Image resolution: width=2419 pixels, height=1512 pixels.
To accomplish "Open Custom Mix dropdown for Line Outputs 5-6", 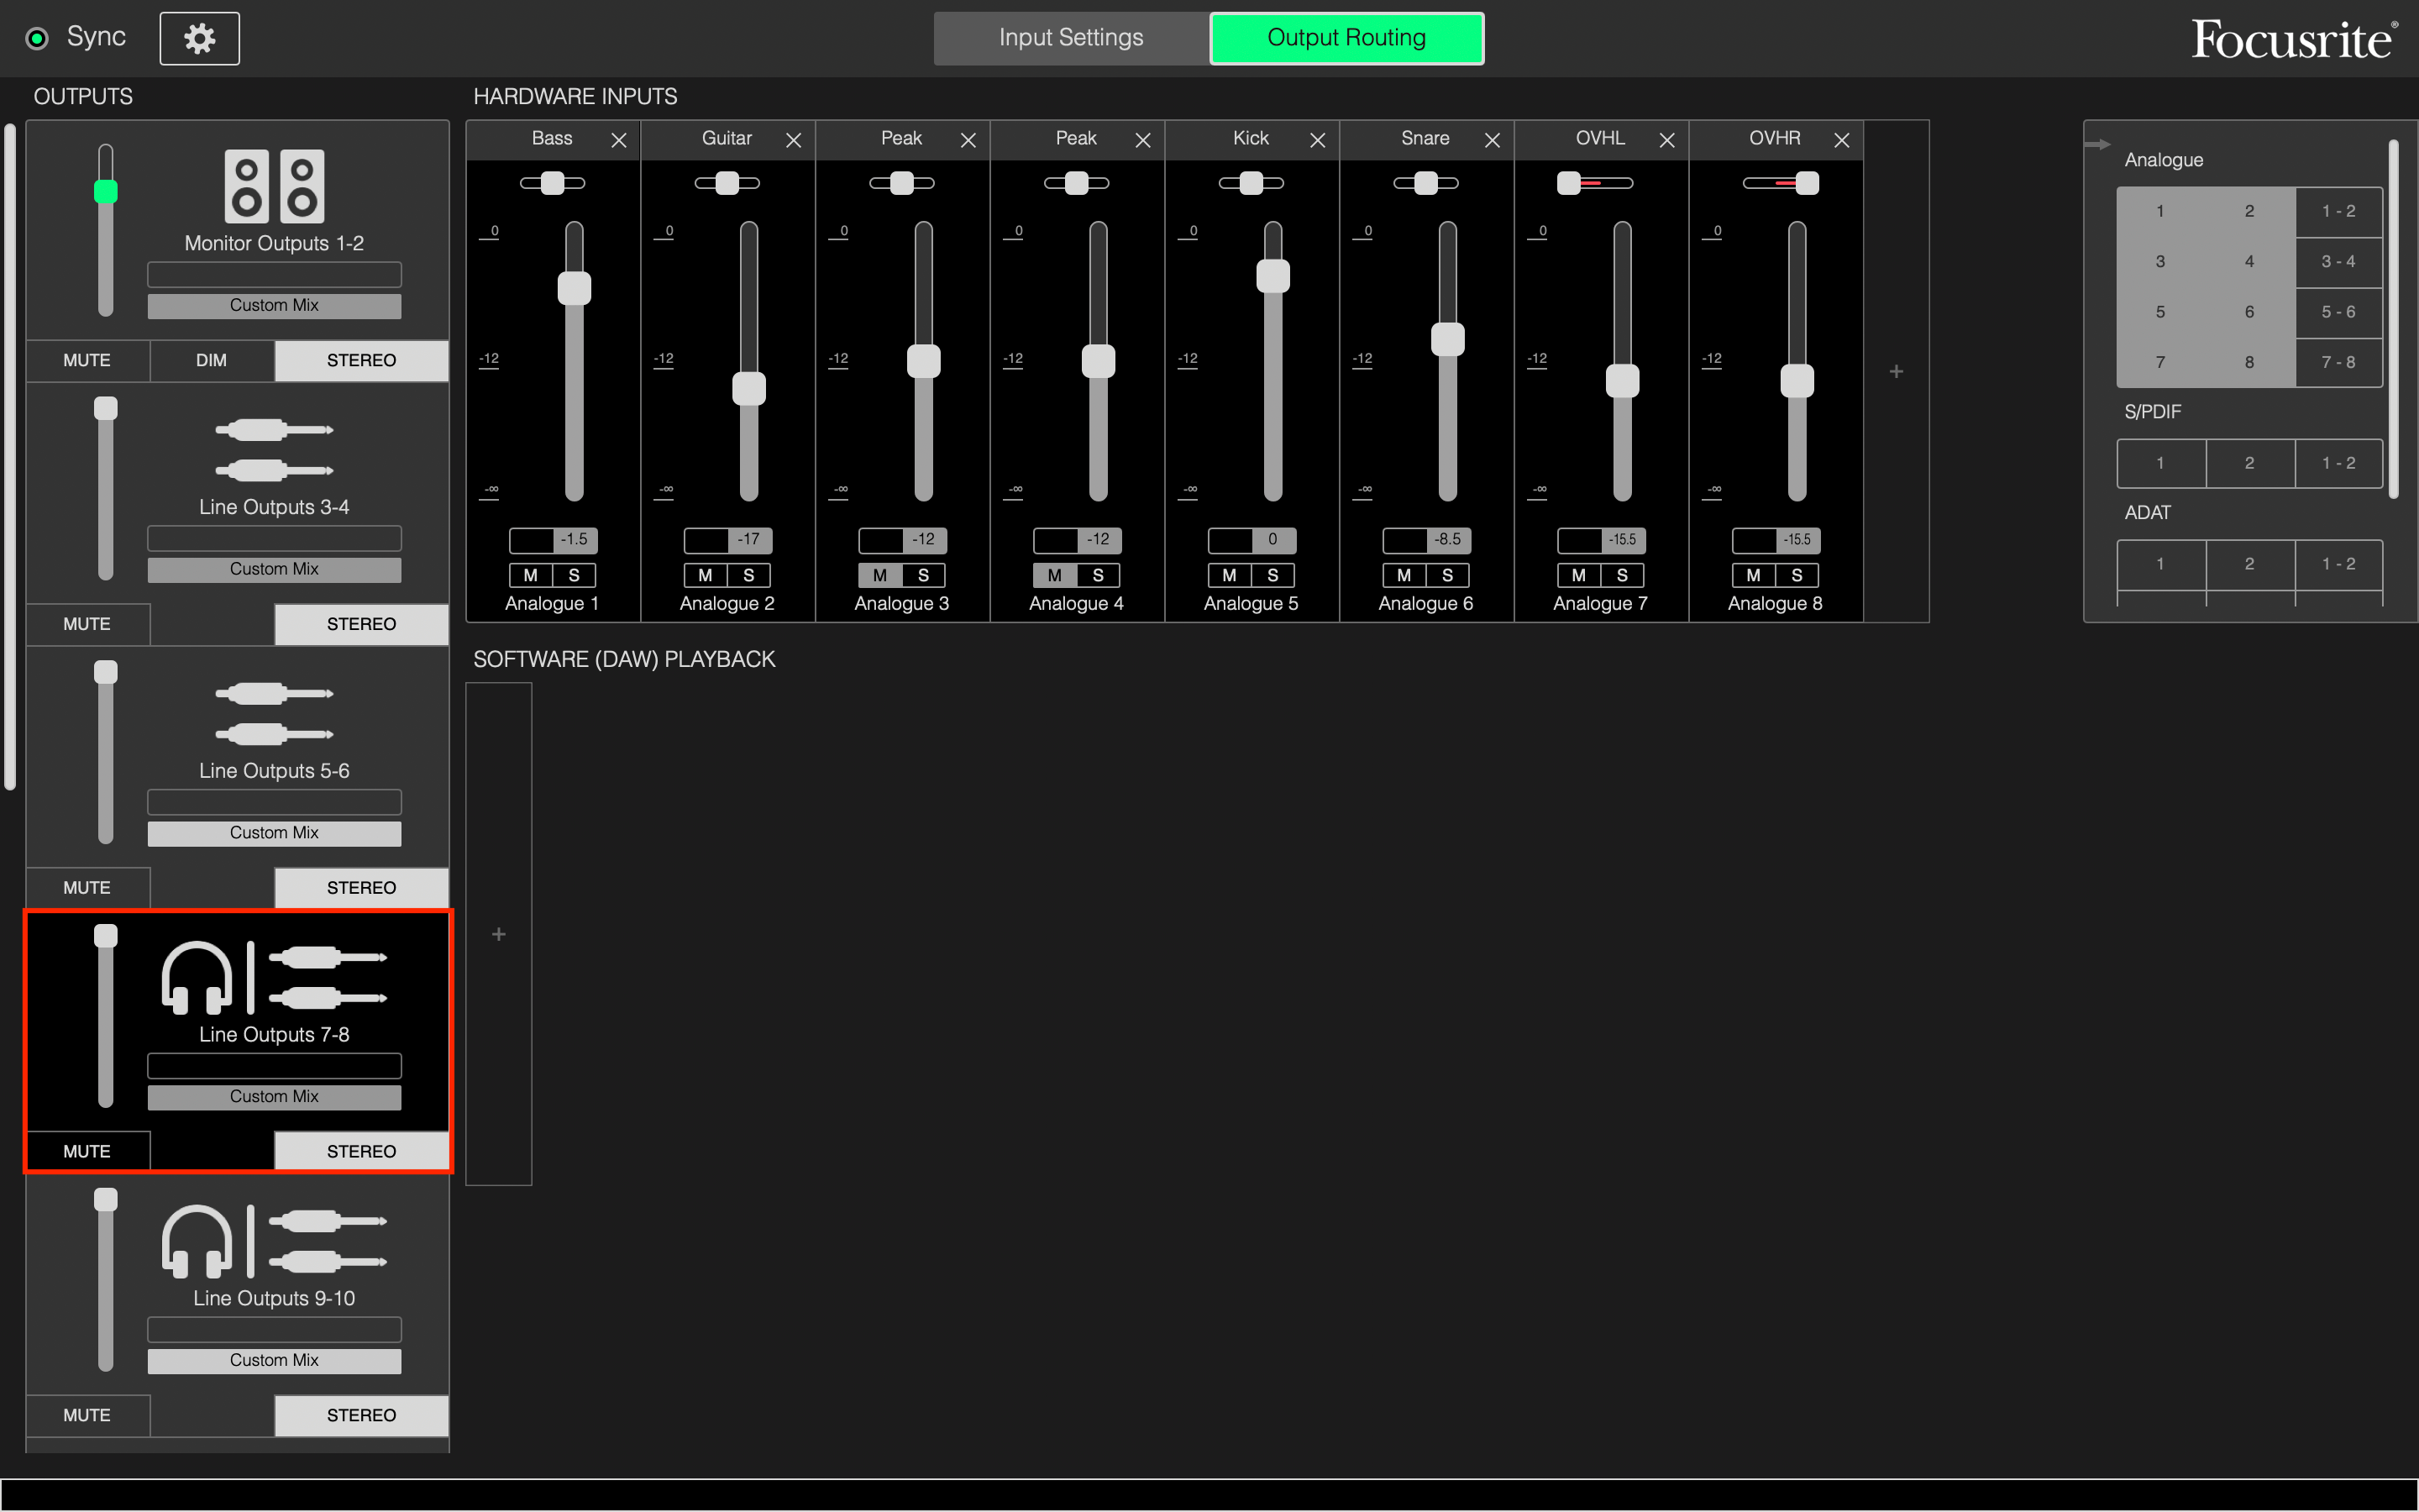I will pyautogui.click(x=274, y=833).
